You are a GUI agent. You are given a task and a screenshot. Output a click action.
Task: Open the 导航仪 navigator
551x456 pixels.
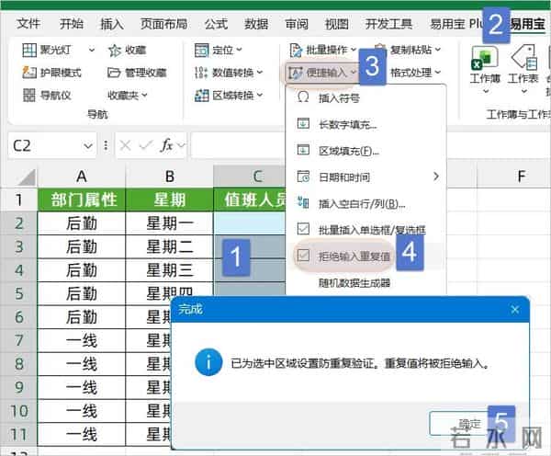(47, 95)
